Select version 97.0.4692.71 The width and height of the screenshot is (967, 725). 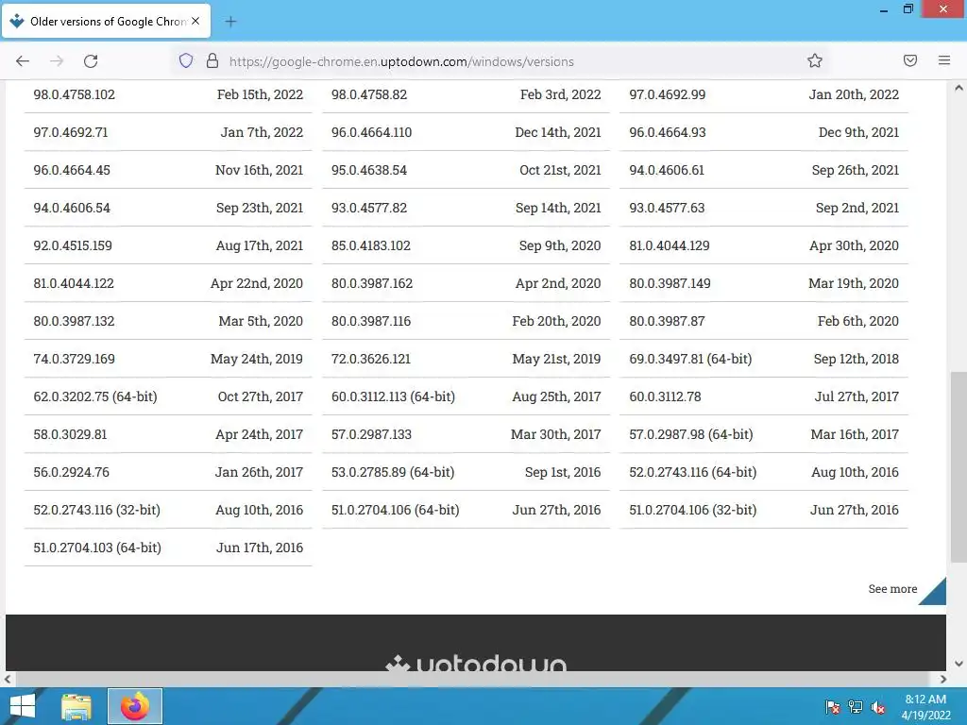[168, 132]
